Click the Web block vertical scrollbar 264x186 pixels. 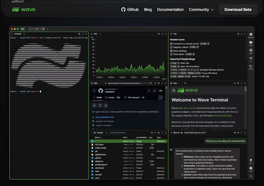coord(166,88)
